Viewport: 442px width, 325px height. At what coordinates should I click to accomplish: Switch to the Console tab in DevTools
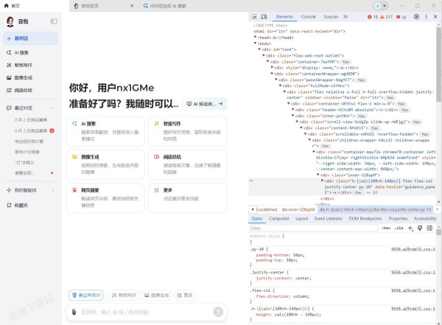pos(309,17)
